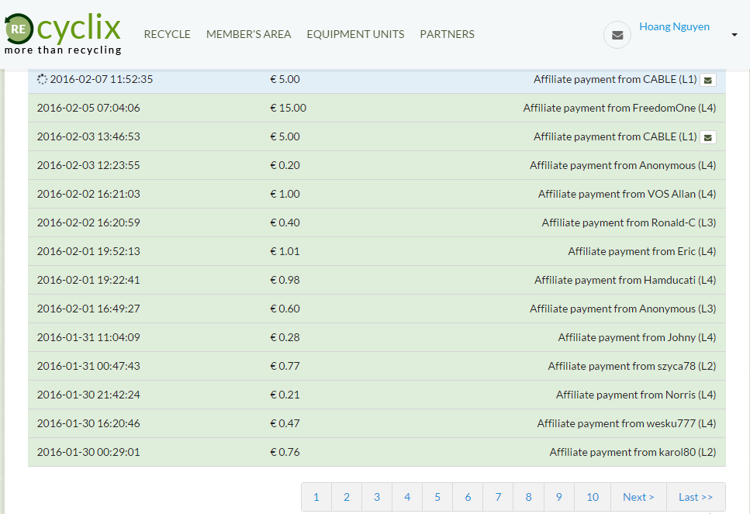The width and height of the screenshot is (750, 514).
Task: Go to EQUIPMENT UNITS menu
Action: 355,34
